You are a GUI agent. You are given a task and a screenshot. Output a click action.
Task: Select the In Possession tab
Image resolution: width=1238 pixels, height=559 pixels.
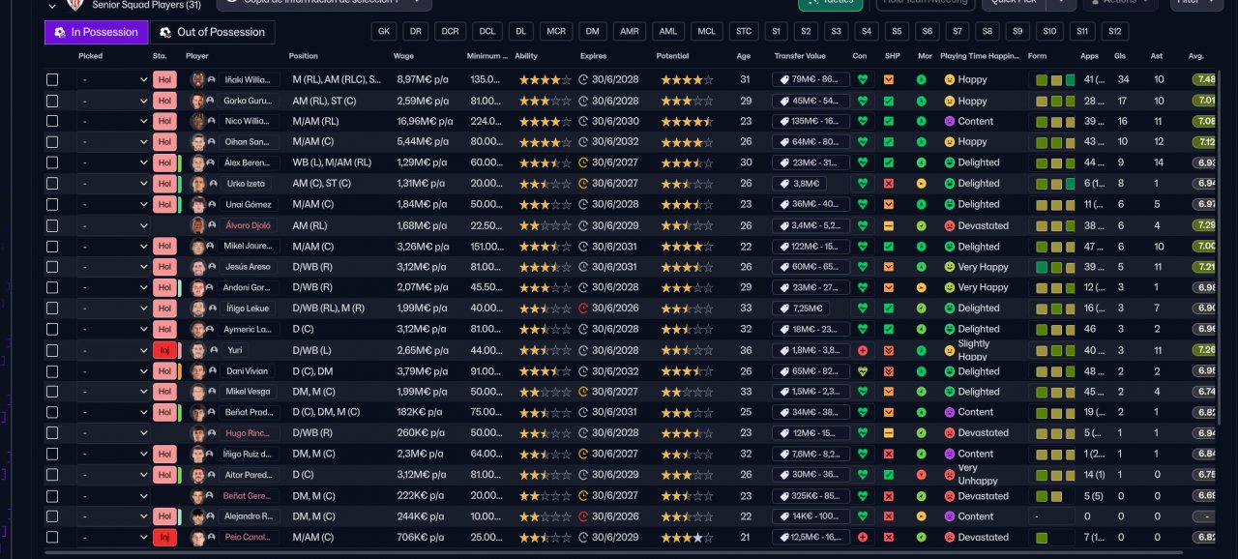pyautogui.click(x=97, y=32)
